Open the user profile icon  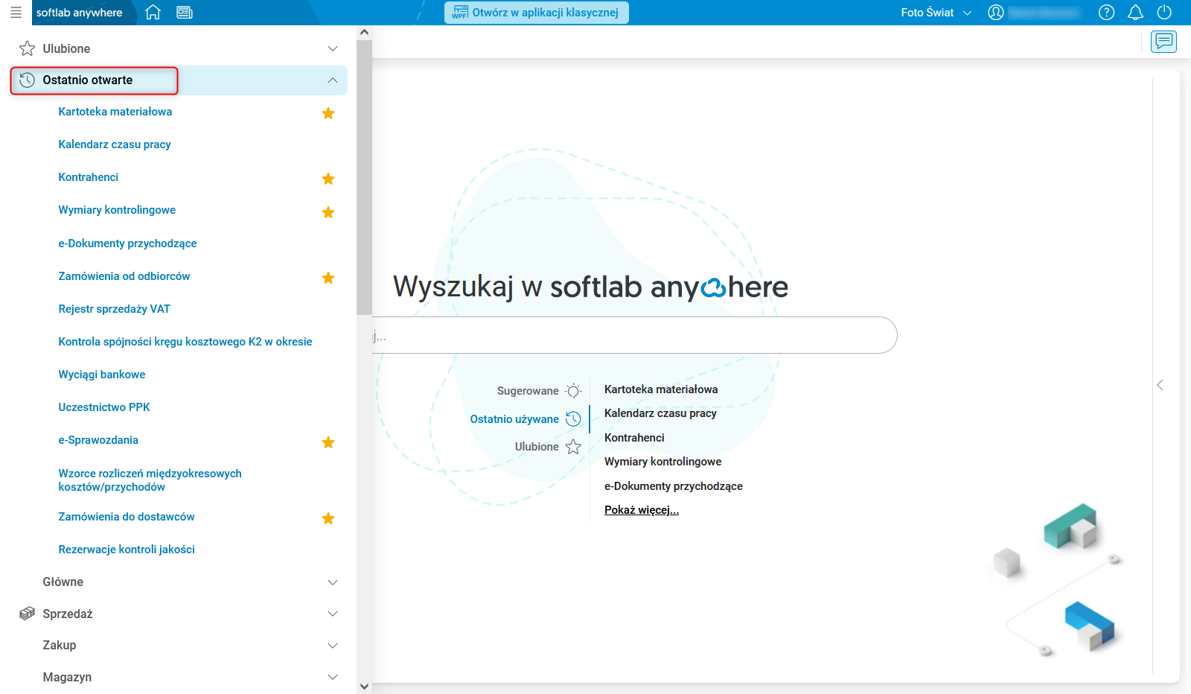point(996,12)
